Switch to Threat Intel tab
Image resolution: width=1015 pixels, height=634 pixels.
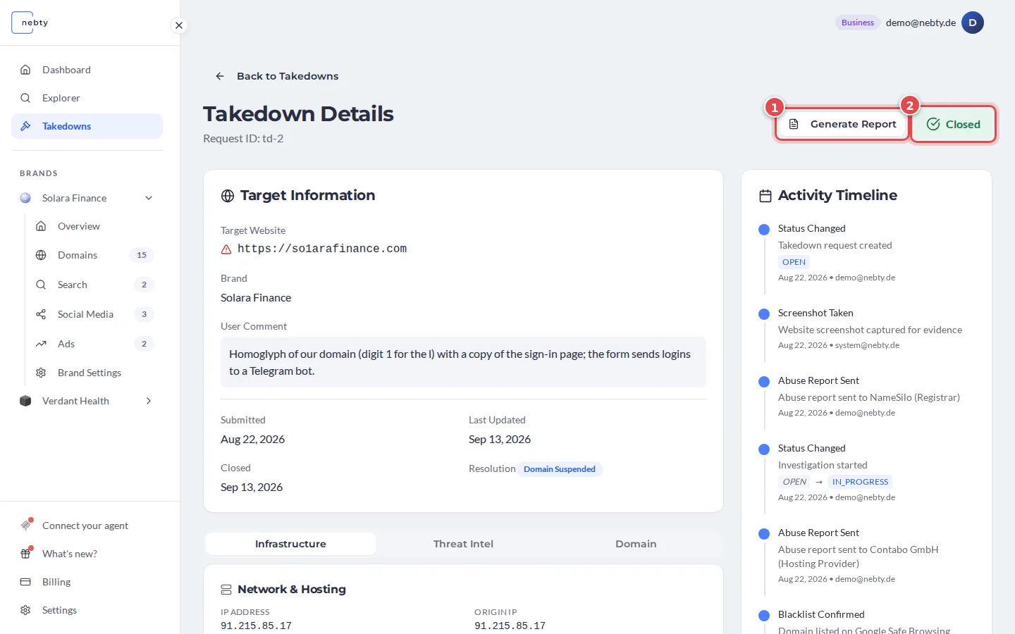pos(463,544)
